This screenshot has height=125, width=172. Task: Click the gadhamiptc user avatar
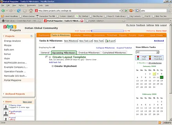tap(6, 113)
